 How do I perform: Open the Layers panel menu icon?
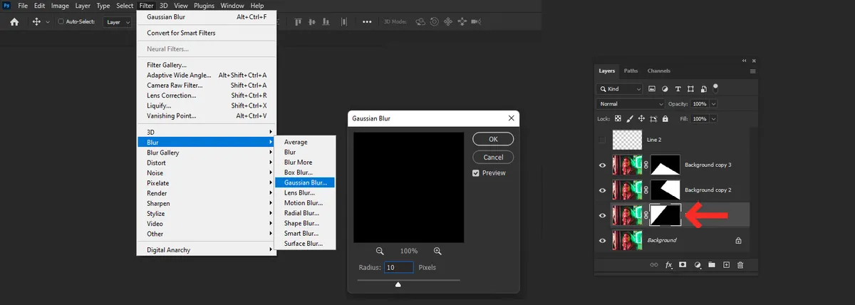pyautogui.click(x=752, y=71)
